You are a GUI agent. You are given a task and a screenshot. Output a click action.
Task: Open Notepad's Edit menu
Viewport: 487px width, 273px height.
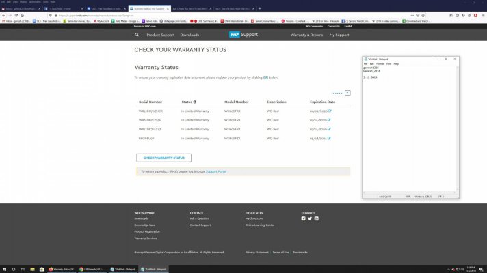coord(372,64)
